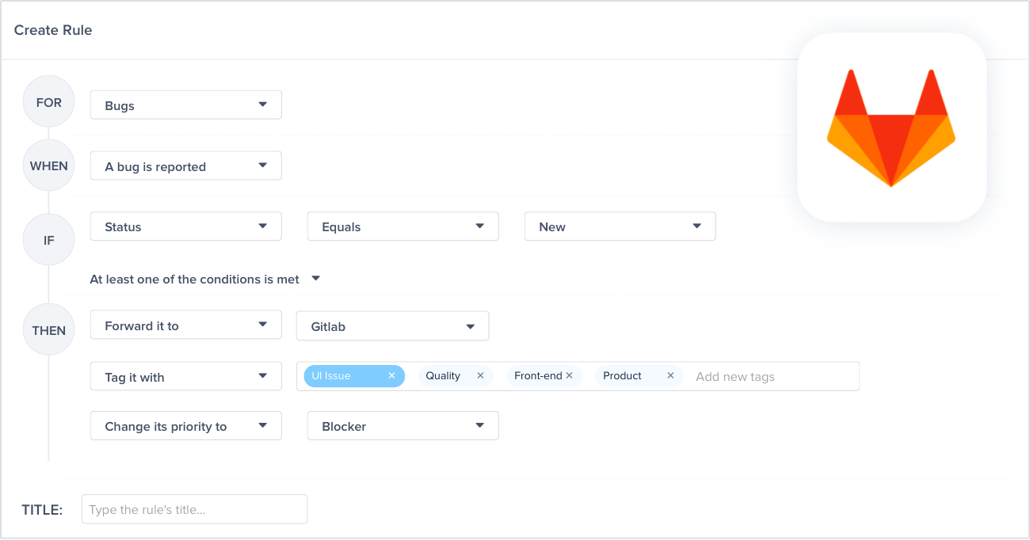Click the THEN step circle
The width and height of the screenshot is (1030, 540).
point(49,330)
